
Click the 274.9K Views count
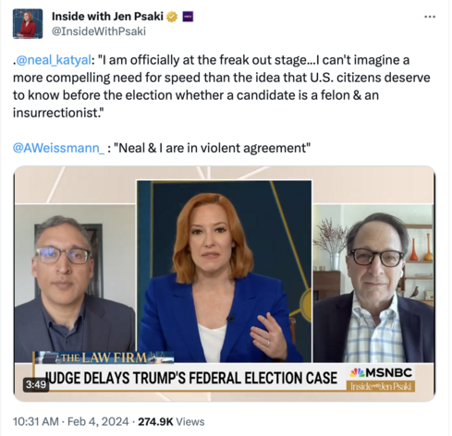tap(171, 421)
